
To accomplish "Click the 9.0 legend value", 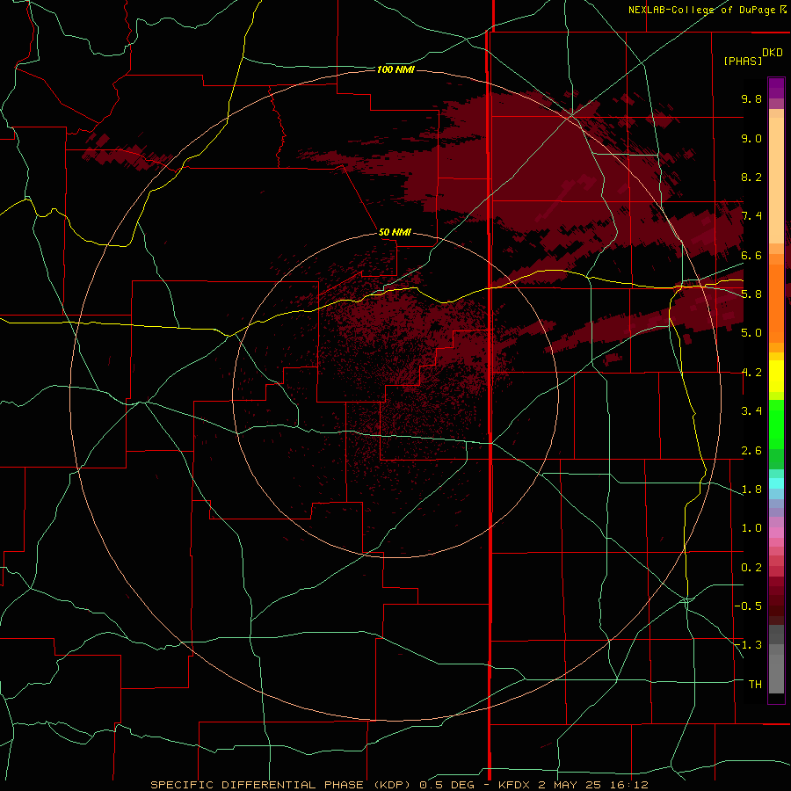I will (x=751, y=138).
